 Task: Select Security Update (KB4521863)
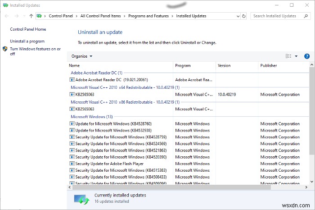tap(121, 150)
